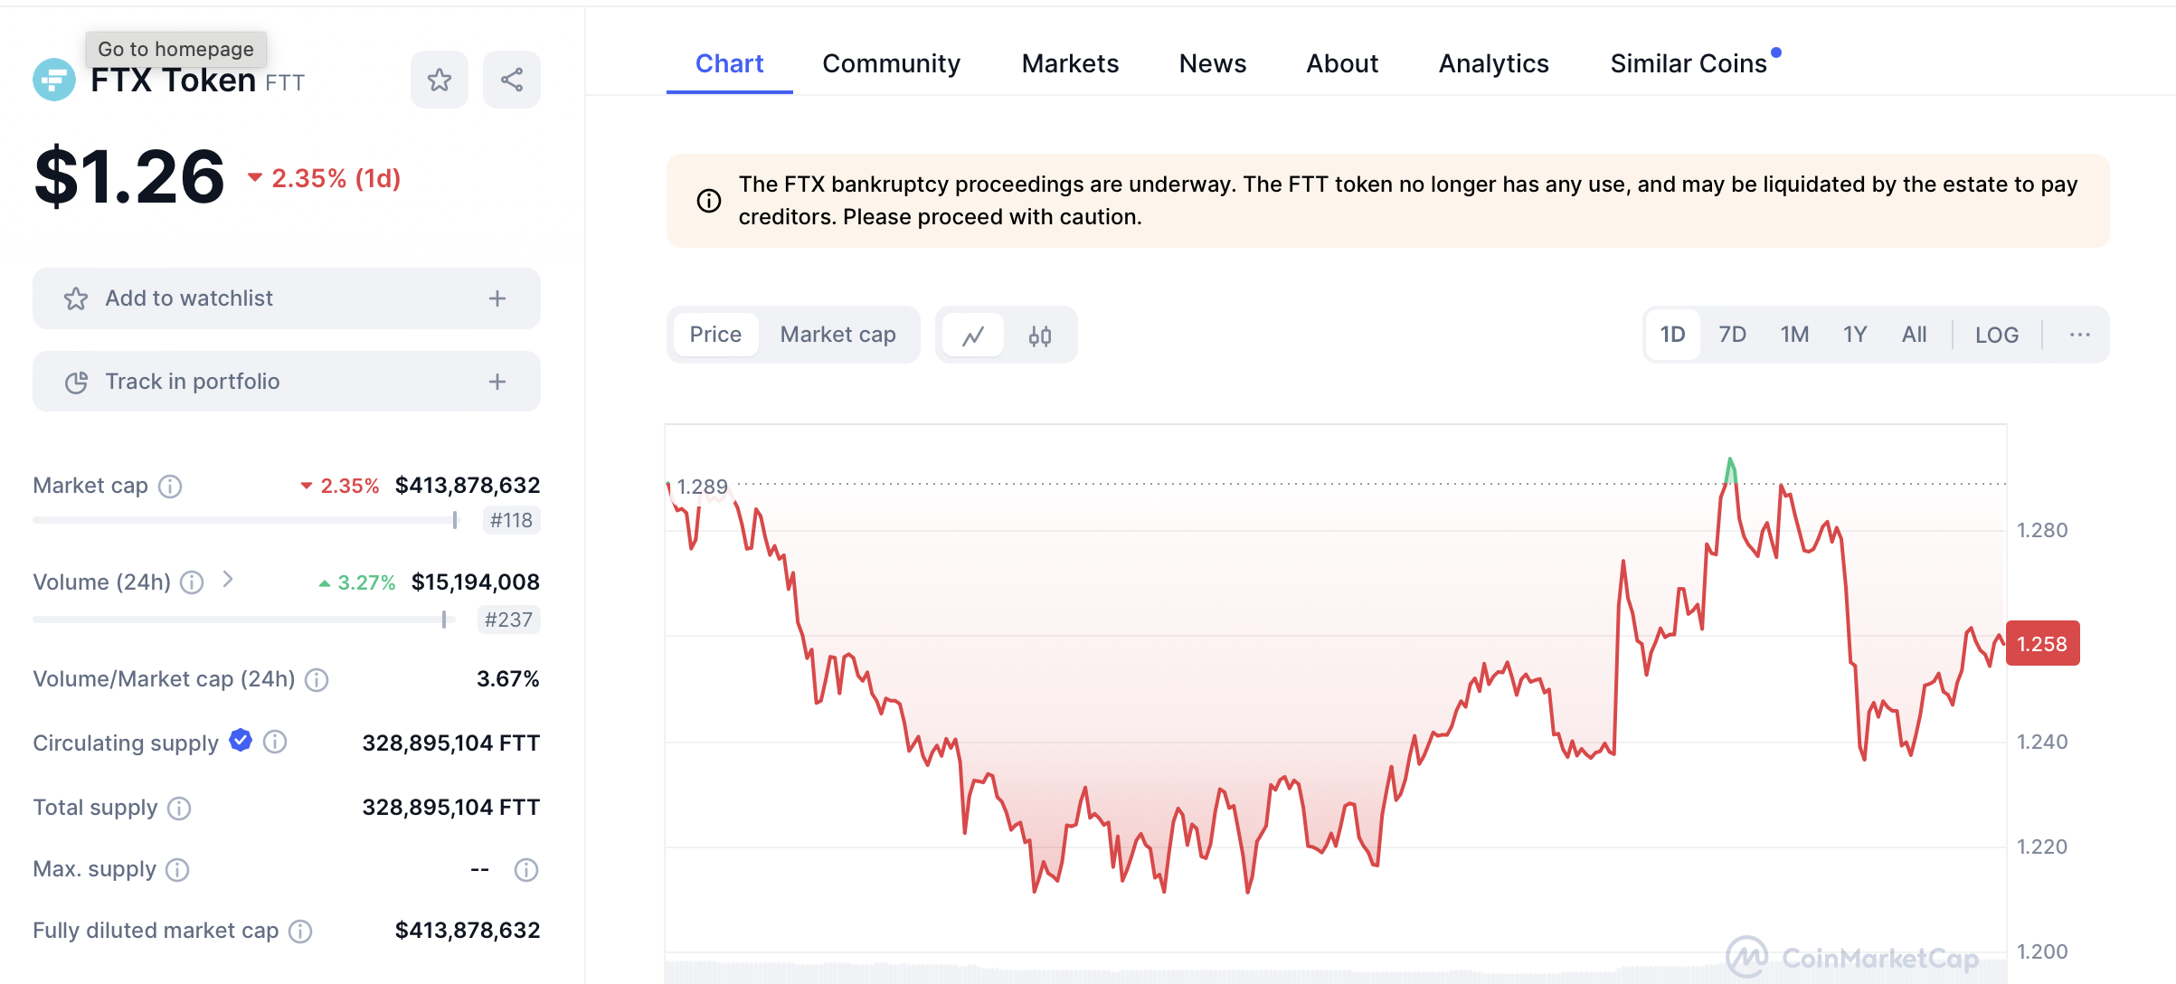Switch to the candlestick chart icon

1040,336
